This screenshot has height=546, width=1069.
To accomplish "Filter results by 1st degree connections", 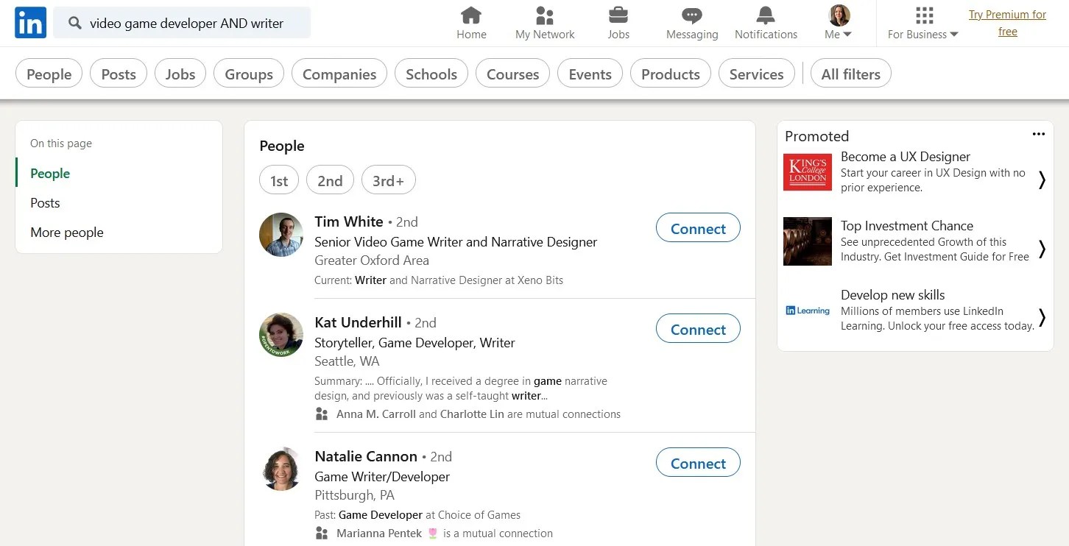I will pos(278,180).
